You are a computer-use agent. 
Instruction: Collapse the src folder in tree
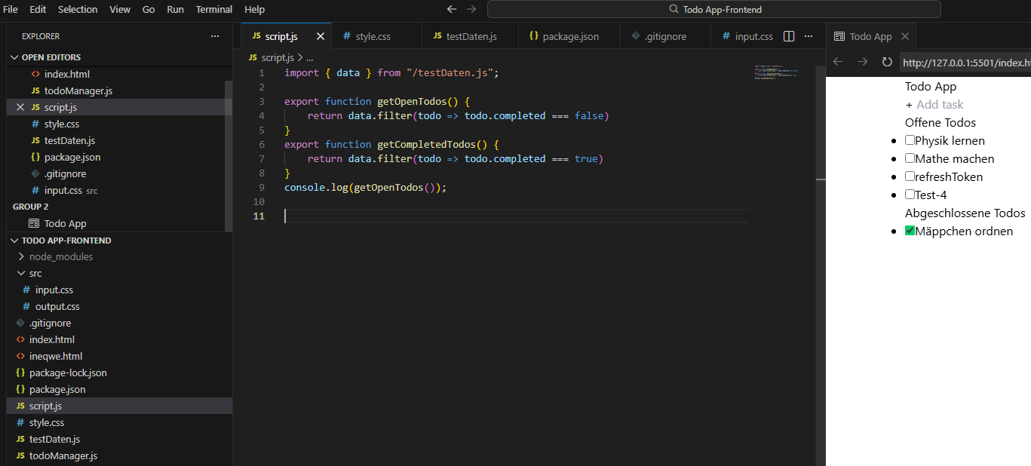[x=21, y=273]
